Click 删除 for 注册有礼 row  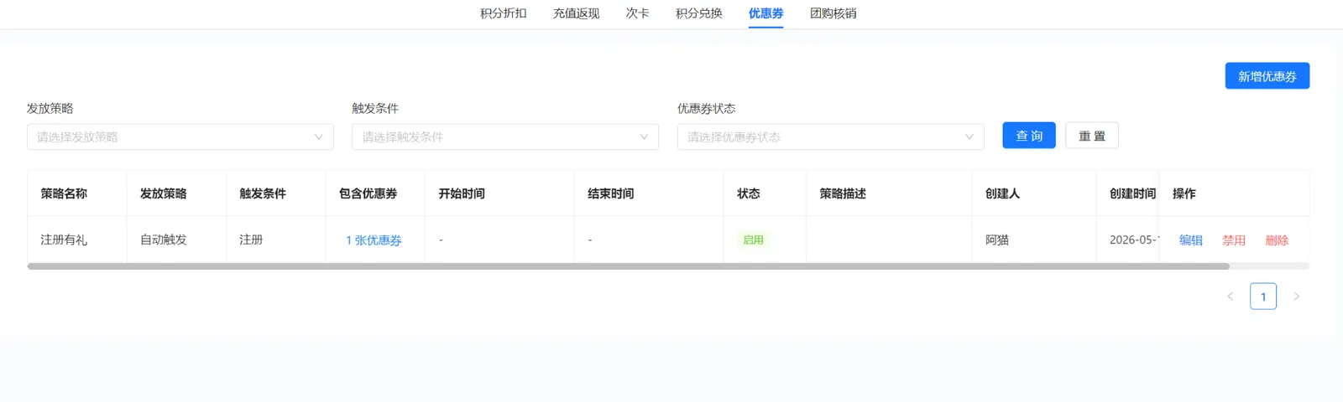[1277, 240]
